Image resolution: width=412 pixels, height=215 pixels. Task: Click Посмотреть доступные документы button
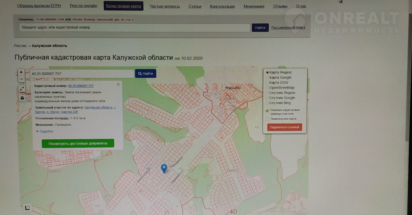coord(78,143)
